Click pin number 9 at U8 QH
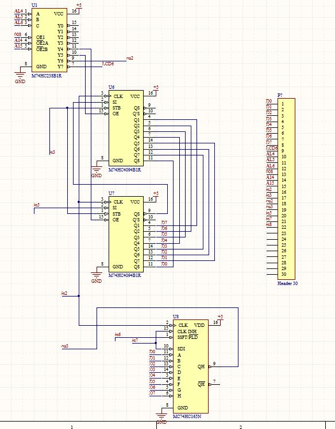335x429 pixels. [x=214, y=364]
